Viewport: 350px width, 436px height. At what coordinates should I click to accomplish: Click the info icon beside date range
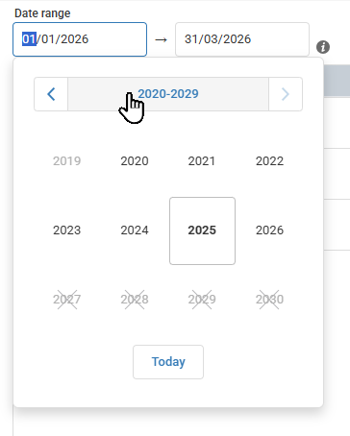(x=323, y=47)
